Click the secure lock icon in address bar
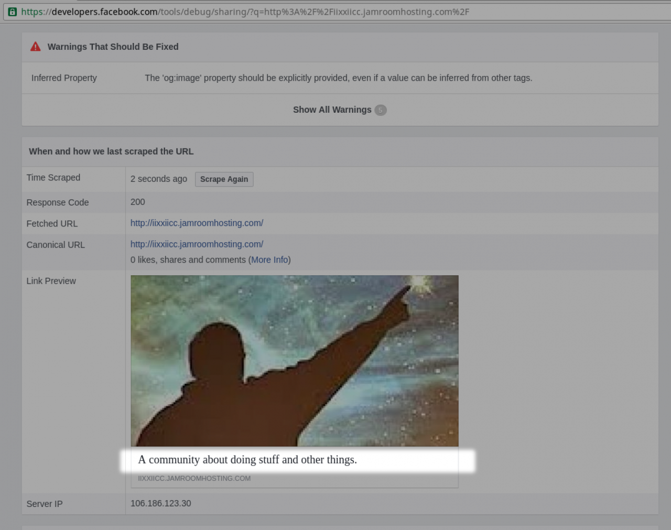 13,12
